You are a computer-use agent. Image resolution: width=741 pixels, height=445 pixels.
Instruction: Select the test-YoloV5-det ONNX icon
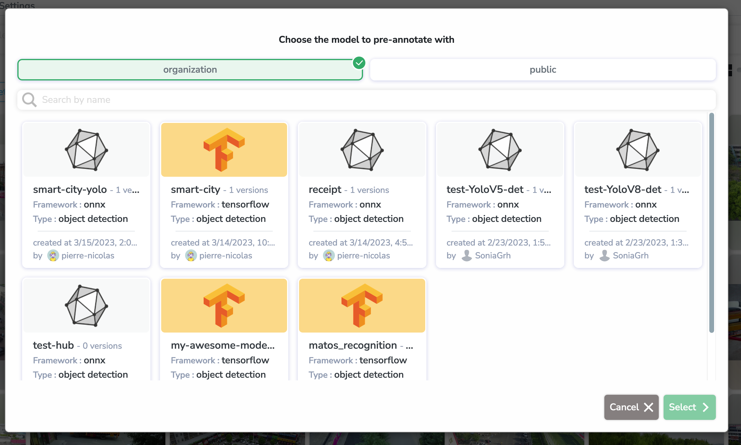click(500, 150)
